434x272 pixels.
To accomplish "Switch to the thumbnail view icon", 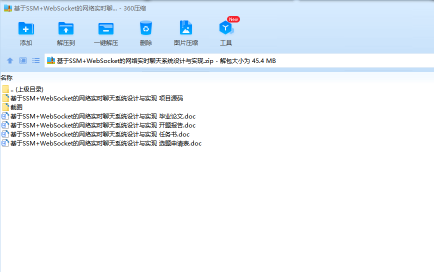I will pos(23,60).
